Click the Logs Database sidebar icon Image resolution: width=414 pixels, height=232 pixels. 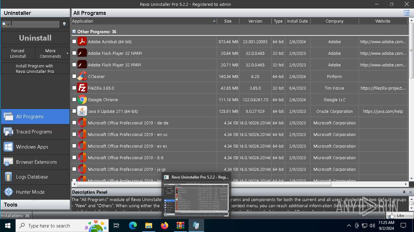point(8,177)
